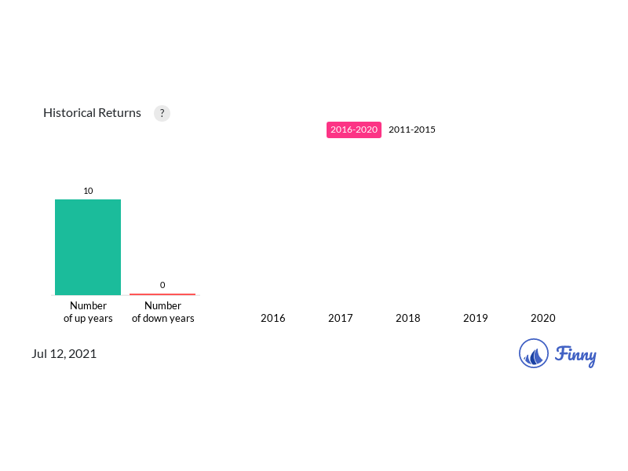Viewport: 628px width, 471px height.
Task: Click the value 0 above the red bar
Action: (162, 285)
